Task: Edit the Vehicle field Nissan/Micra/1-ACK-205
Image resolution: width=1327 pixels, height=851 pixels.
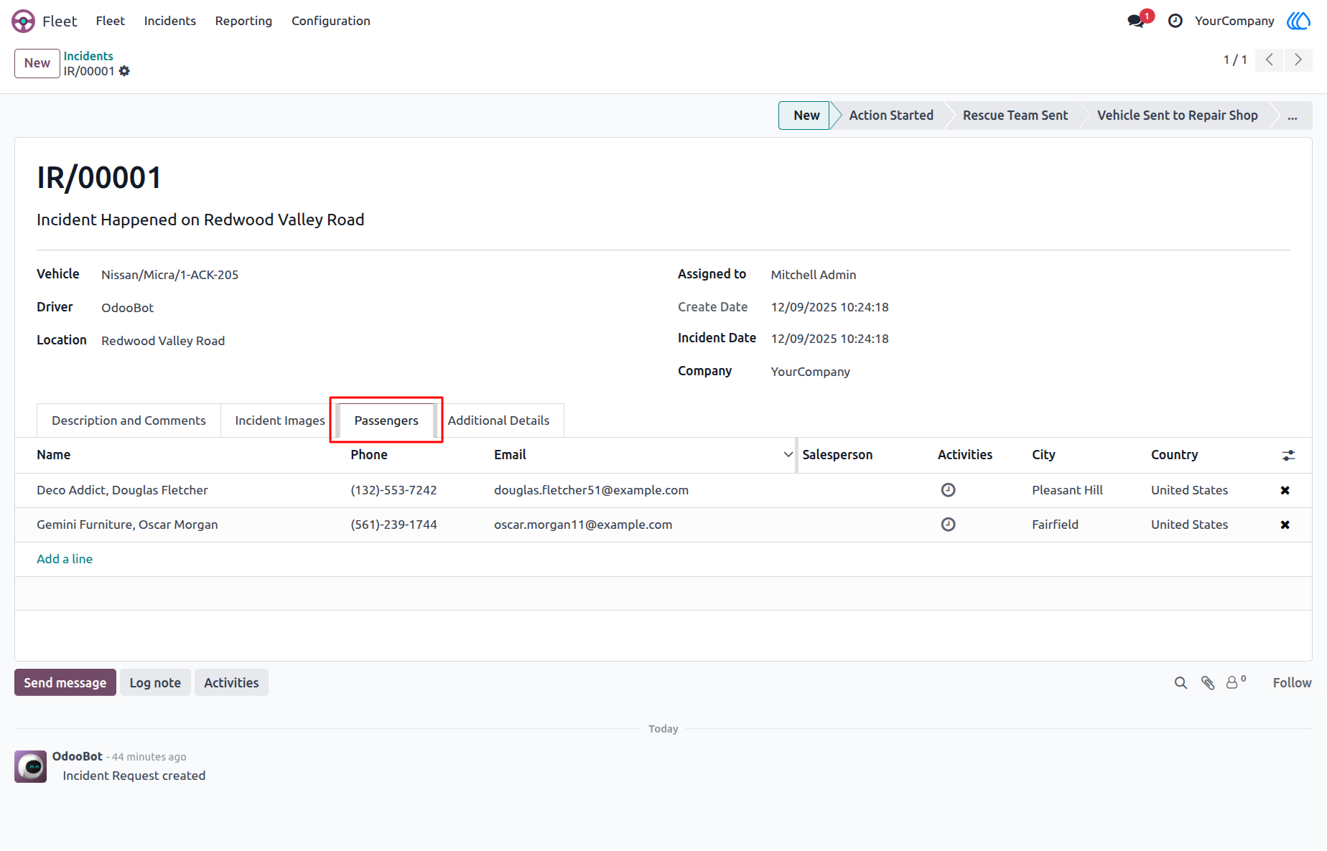Action: pyautogui.click(x=169, y=275)
